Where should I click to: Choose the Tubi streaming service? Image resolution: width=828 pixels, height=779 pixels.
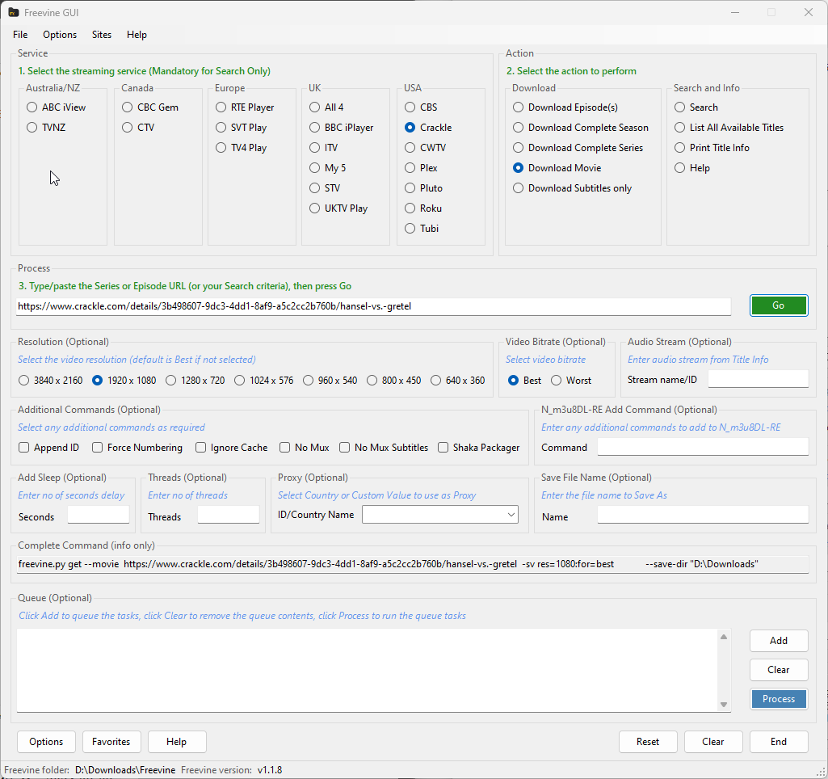click(x=410, y=229)
